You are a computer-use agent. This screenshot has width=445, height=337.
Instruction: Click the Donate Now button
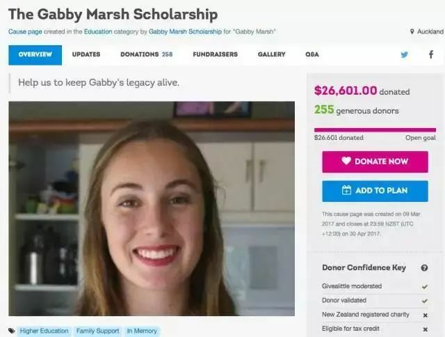tap(375, 162)
